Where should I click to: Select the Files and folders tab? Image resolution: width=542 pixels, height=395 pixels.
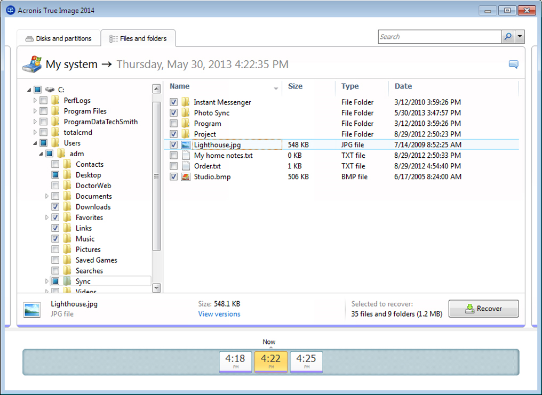[138, 38]
